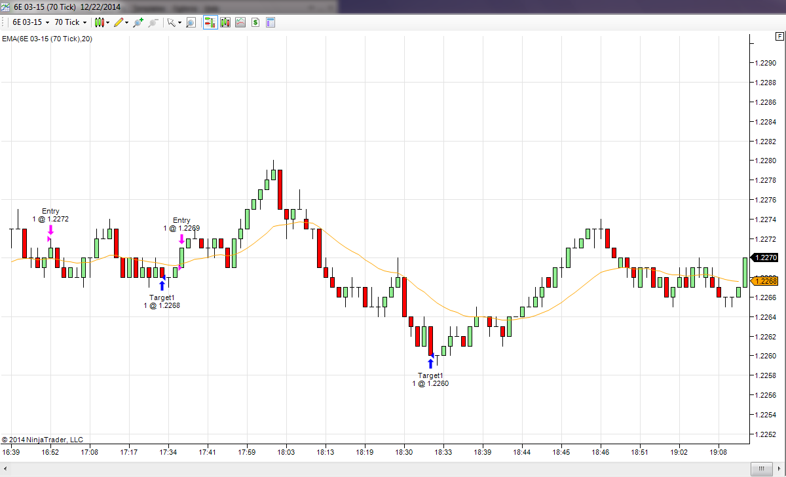Click the zoom in magnifier icon

click(138, 22)
